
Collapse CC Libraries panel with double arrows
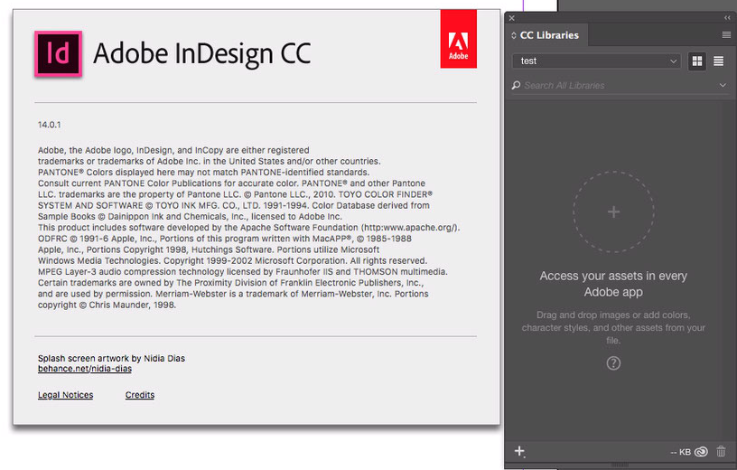(727, 18)
